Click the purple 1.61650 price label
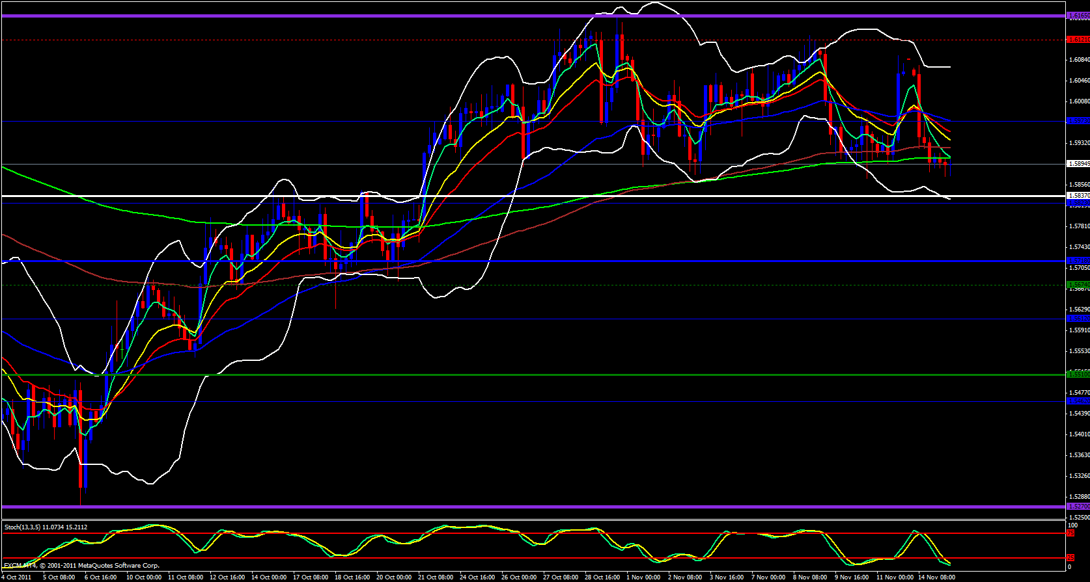 point(1078,16)
